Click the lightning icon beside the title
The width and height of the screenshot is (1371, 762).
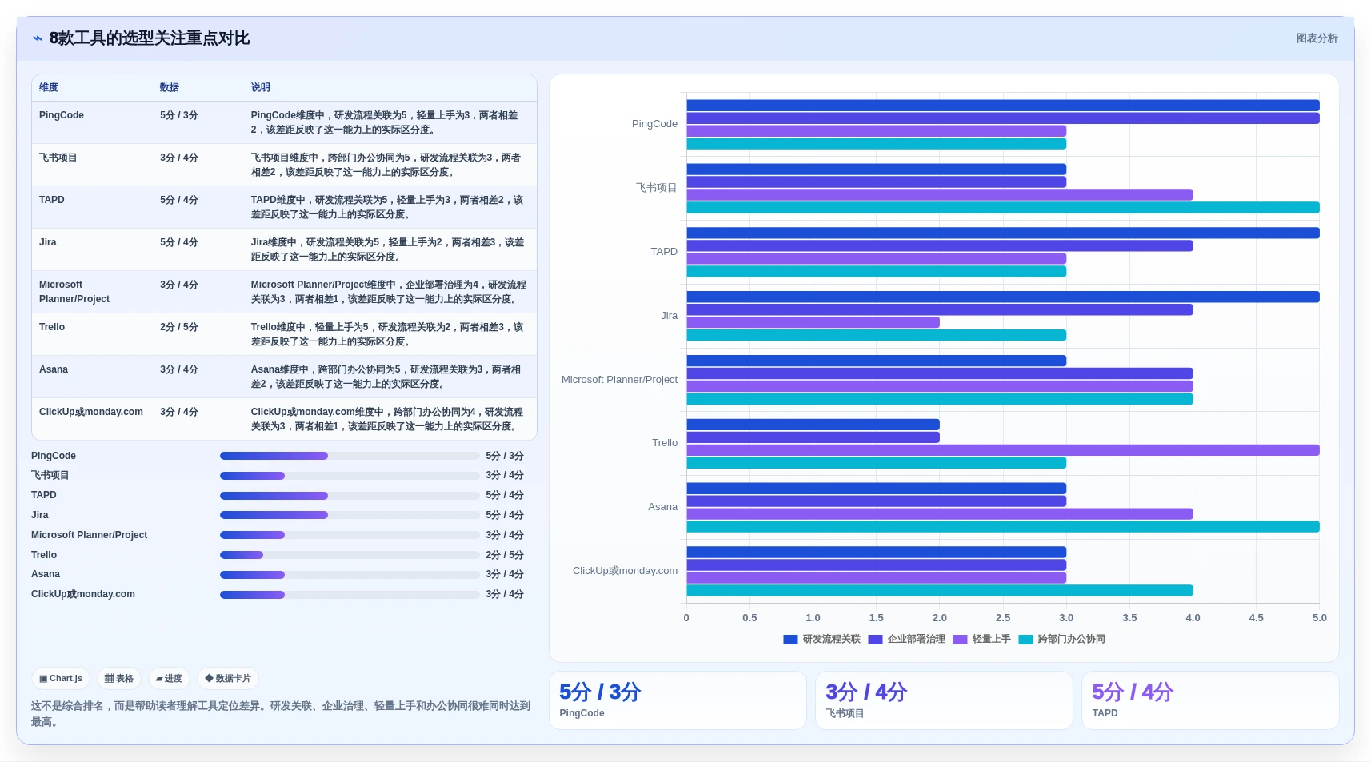(38, 38)
